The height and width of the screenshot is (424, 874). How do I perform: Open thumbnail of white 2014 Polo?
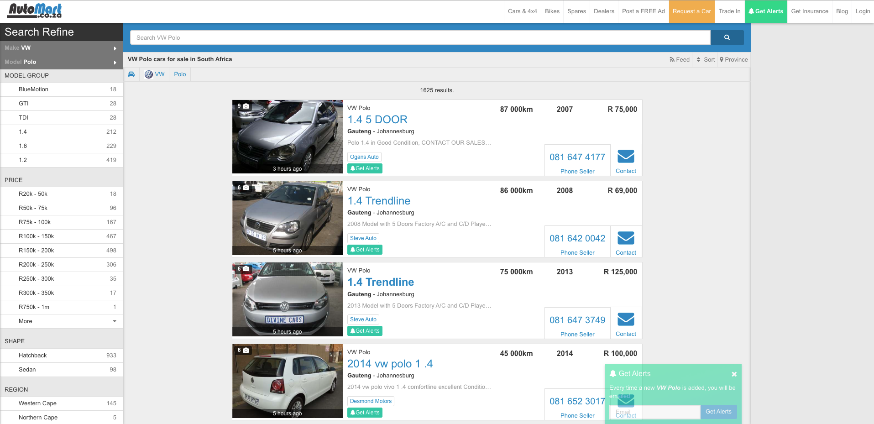point(288,381)
